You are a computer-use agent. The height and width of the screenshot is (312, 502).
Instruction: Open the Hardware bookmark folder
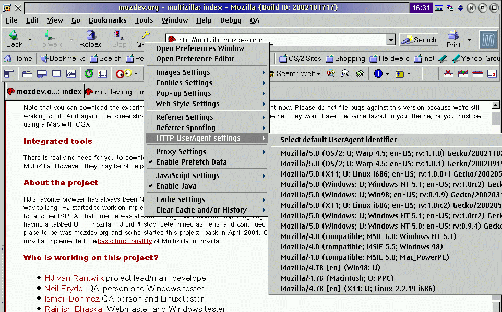point(389,58)
